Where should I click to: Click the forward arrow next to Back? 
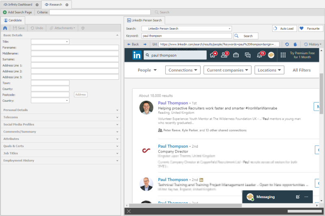145,44
